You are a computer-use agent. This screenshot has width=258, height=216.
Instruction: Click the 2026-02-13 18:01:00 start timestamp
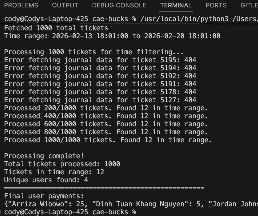90,36
